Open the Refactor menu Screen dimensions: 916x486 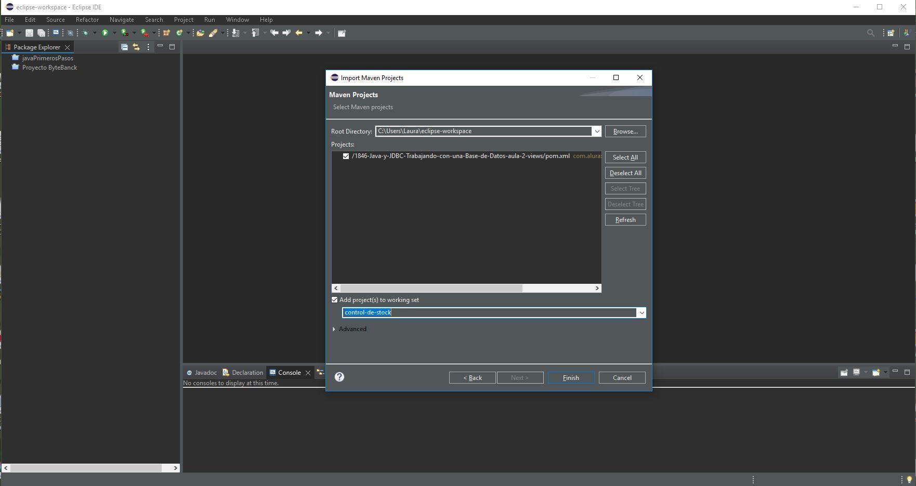87,20
